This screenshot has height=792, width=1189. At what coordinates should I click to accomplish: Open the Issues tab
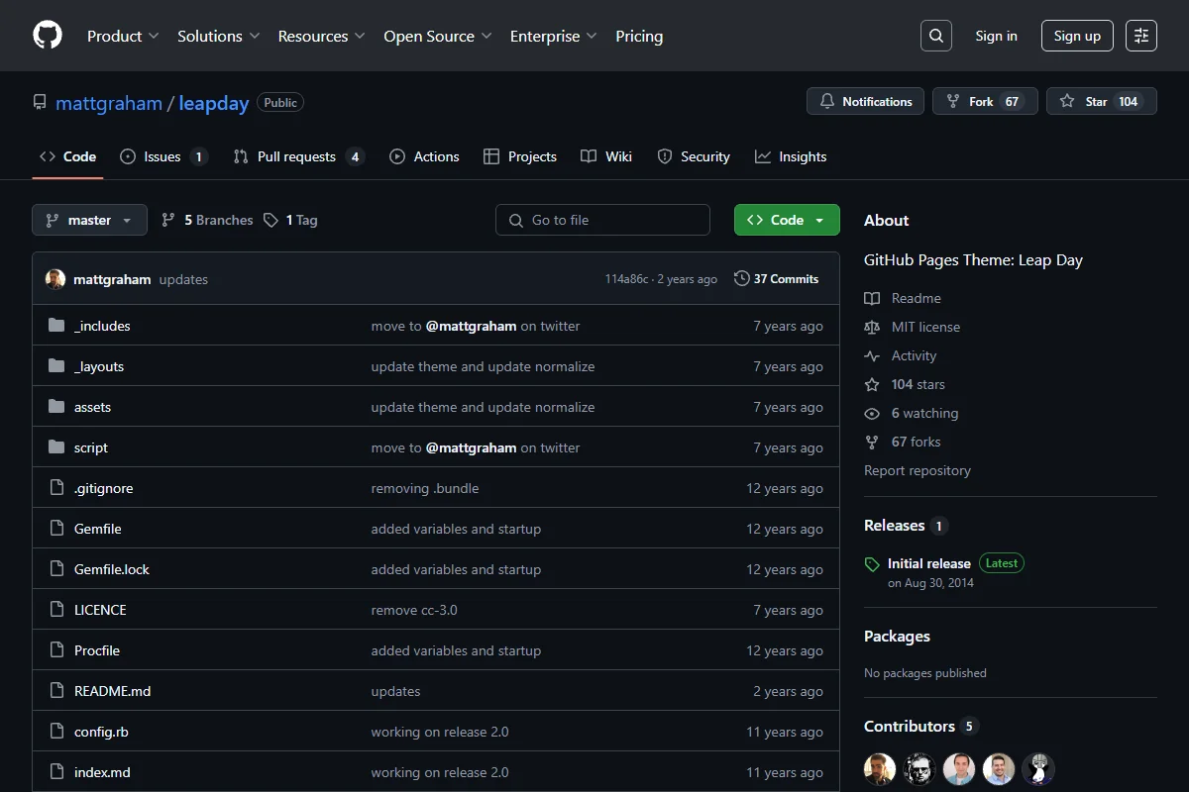(163, 156)
